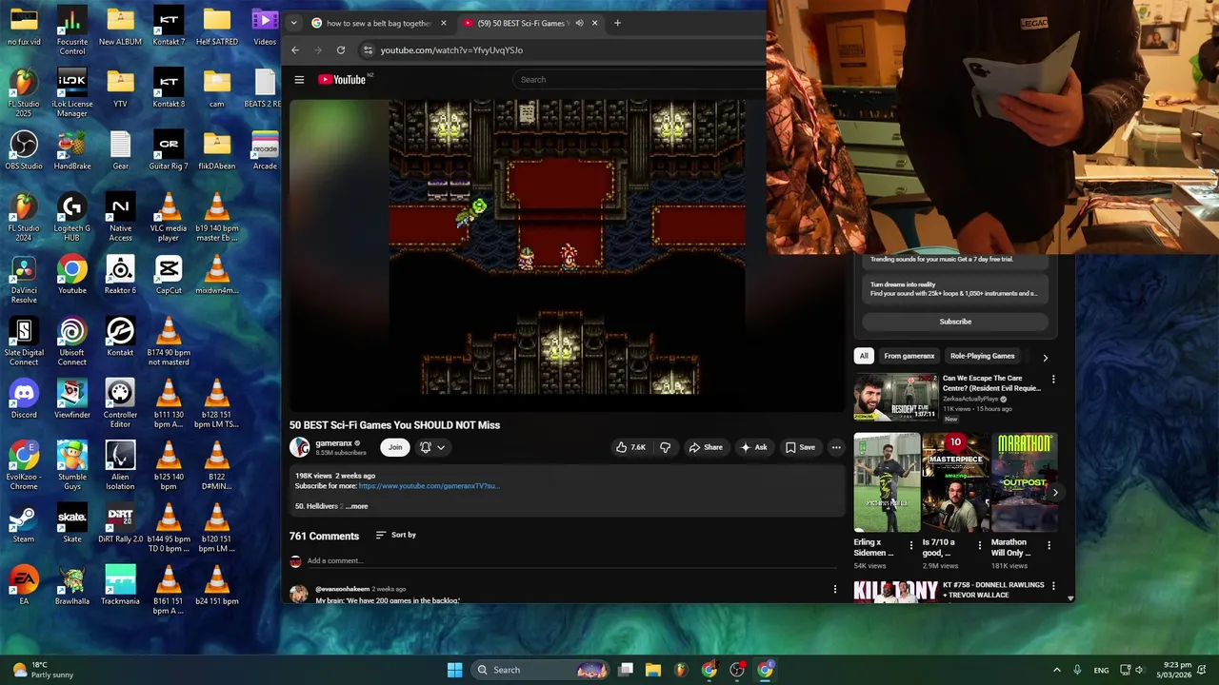Open the ENG language switcher
The height and width of the screenshot is (685, 1219).
coord(1101,670)
